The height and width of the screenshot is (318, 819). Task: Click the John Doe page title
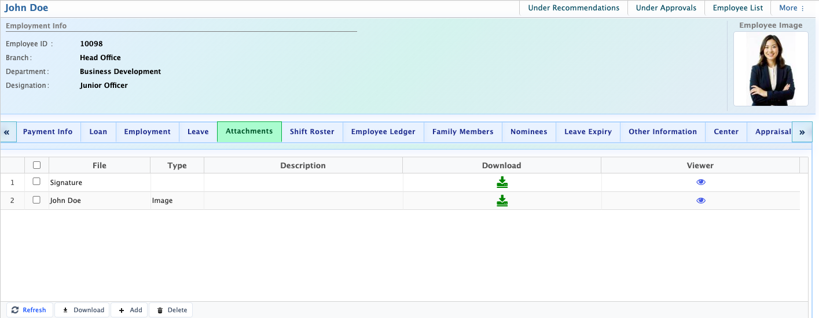tap(27, 8)
